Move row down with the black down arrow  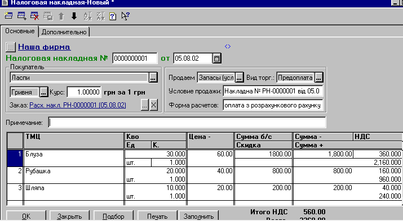tap(74, 16)
